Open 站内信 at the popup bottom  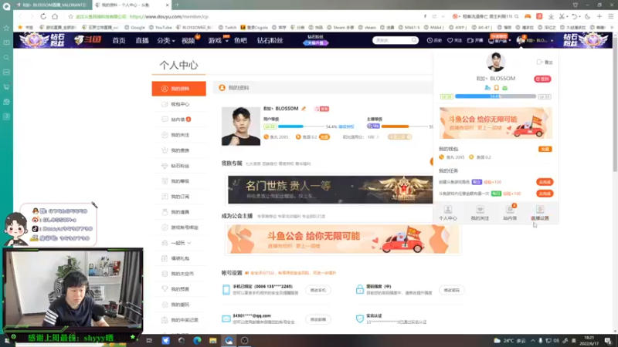click(x=510, y=213)
